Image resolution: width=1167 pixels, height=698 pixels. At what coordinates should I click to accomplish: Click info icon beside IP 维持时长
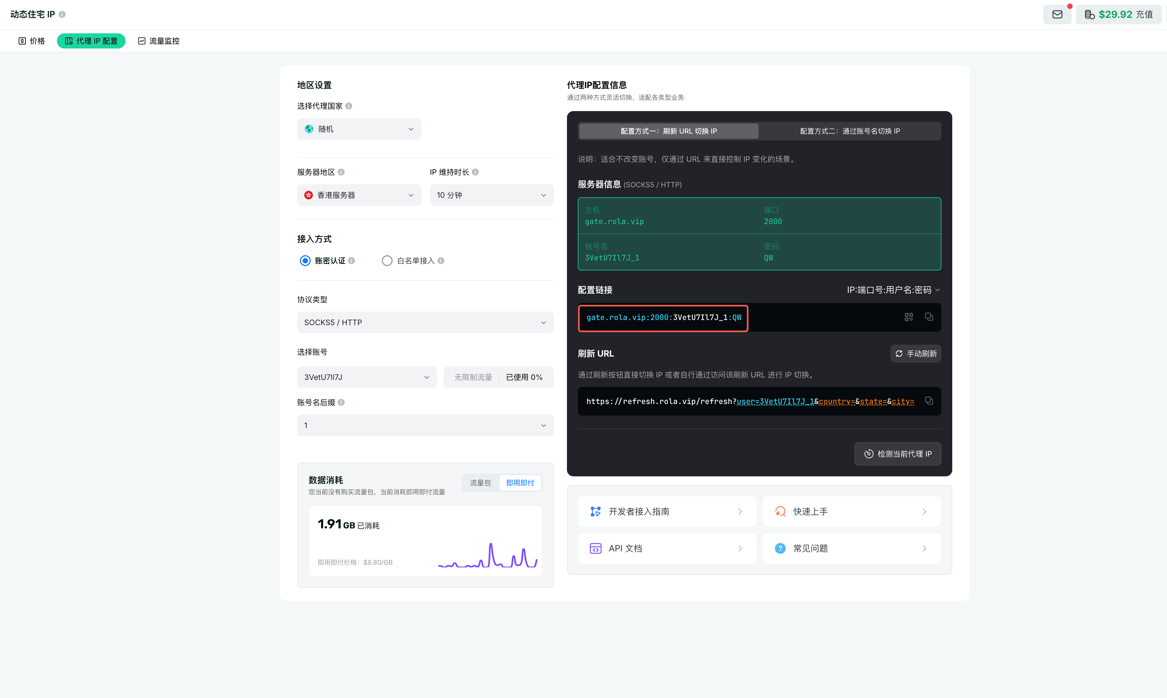(x=475, y=172)
